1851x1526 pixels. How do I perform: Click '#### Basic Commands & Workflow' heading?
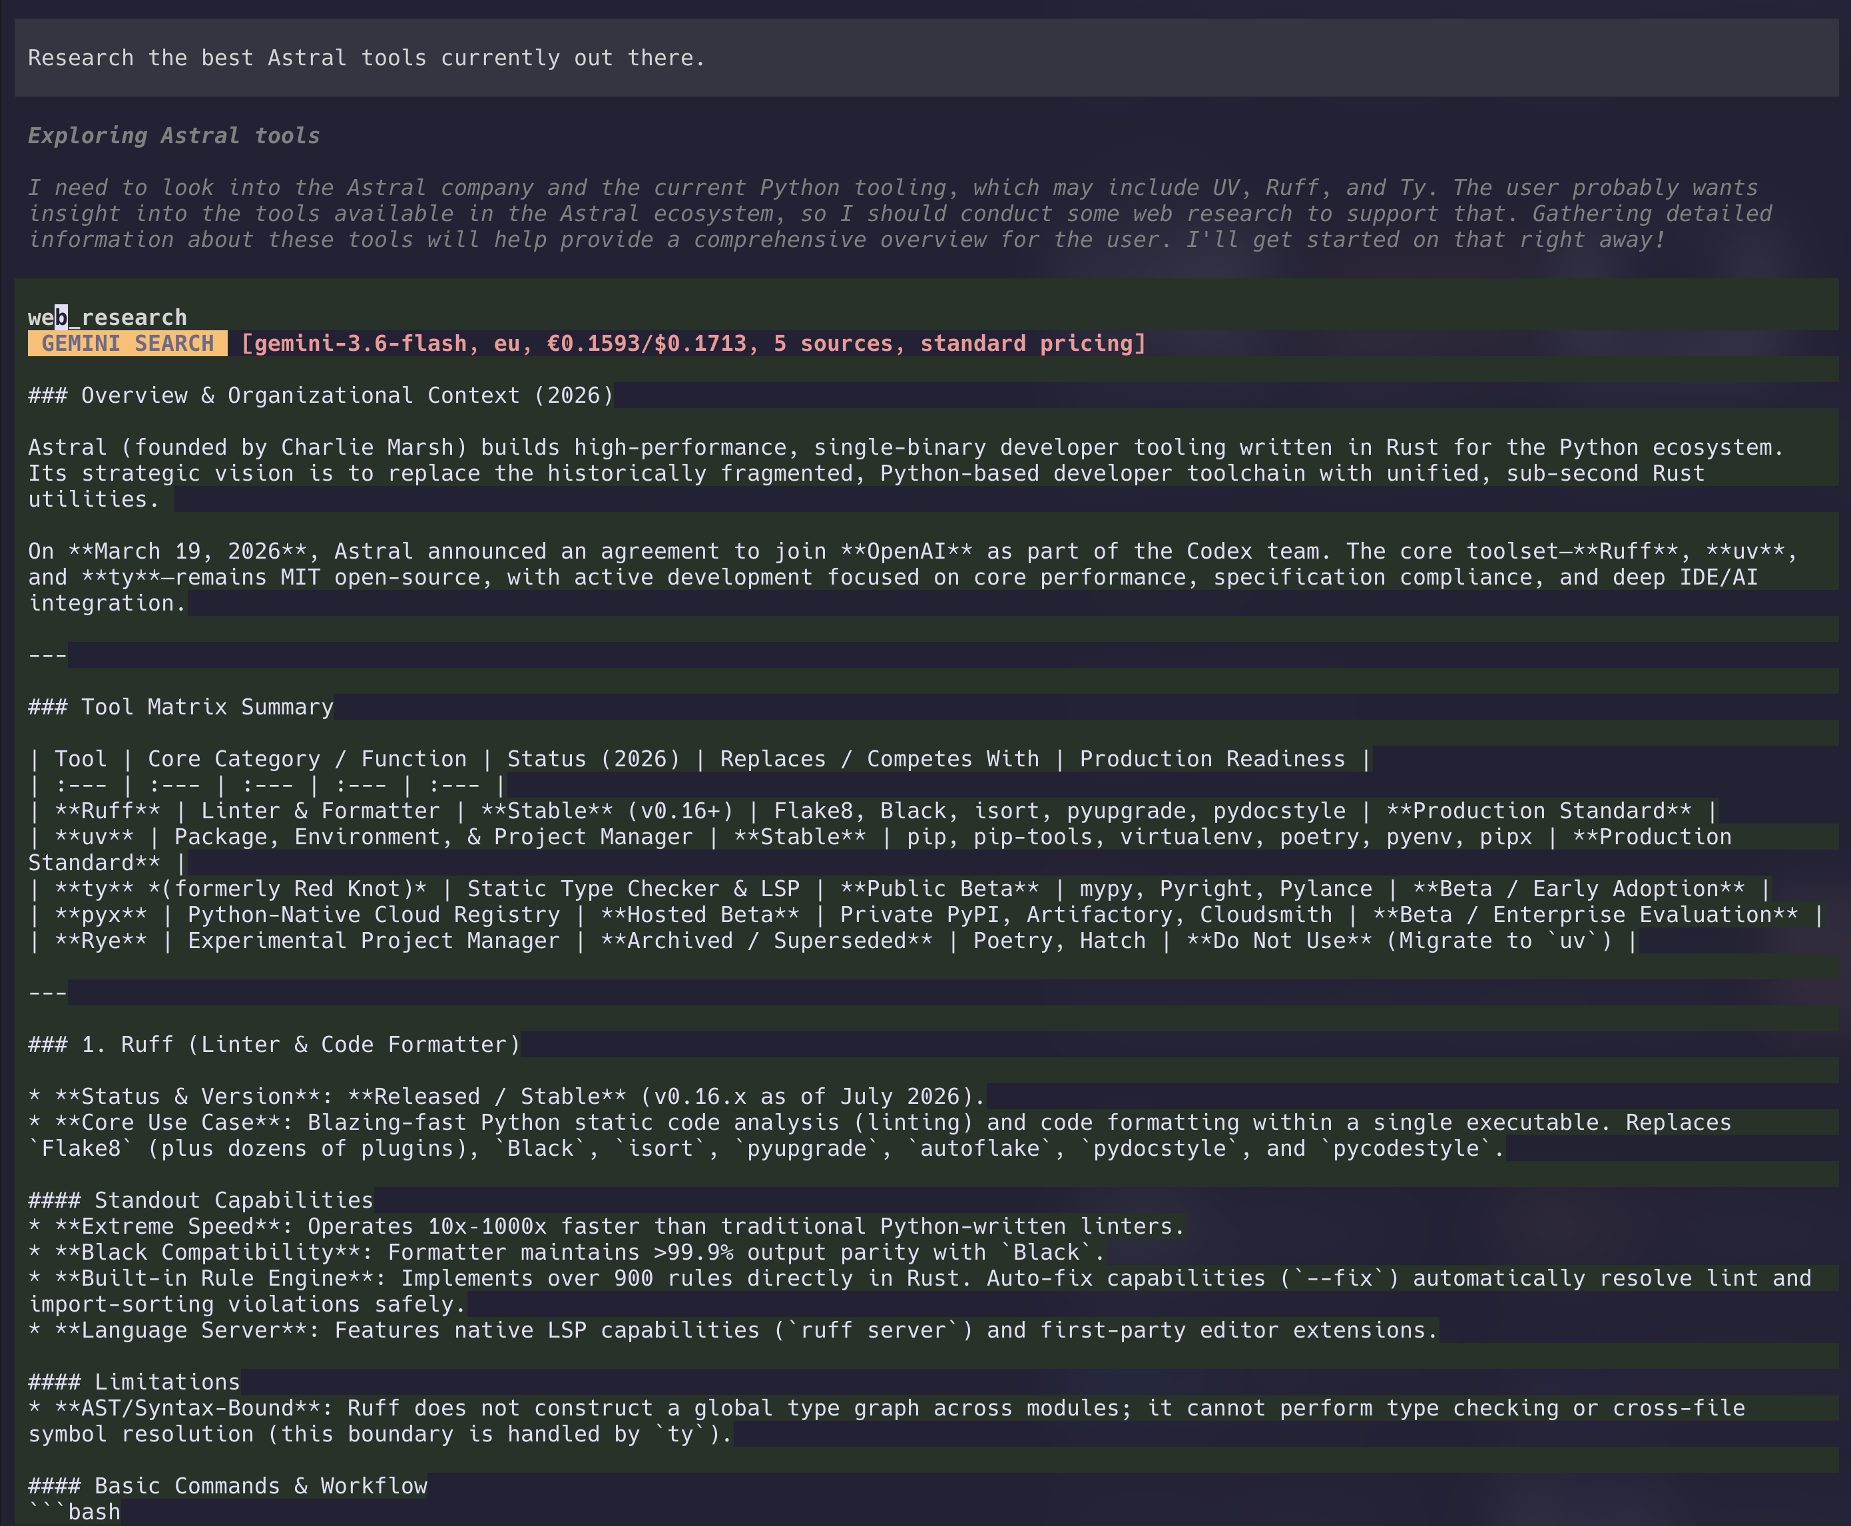(x=228, y=1487)
